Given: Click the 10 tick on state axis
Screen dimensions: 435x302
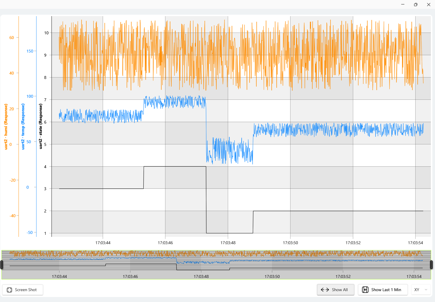Looking at the screenshot, I should (47, 33).
